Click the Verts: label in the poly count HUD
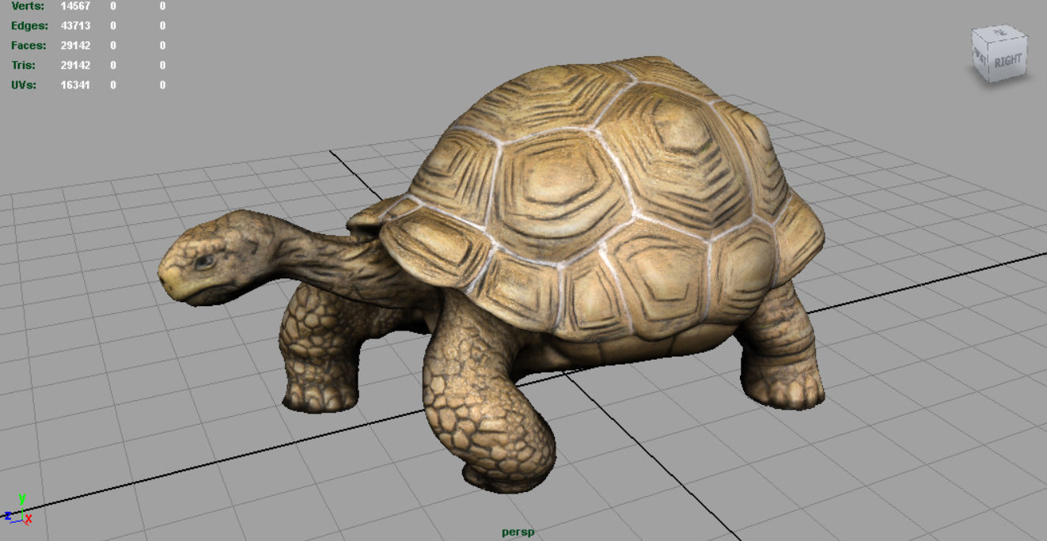 28,6
